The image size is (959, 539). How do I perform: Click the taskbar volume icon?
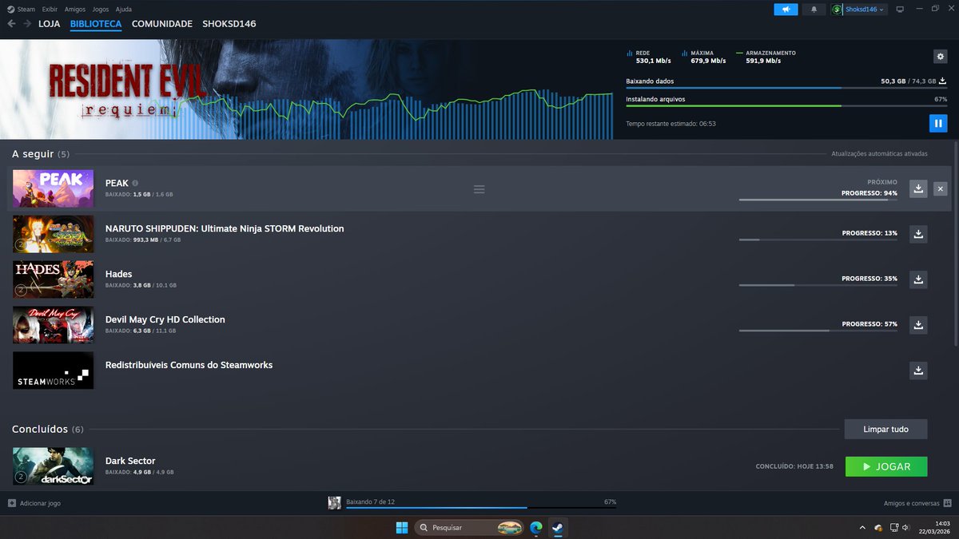point(905,528)
